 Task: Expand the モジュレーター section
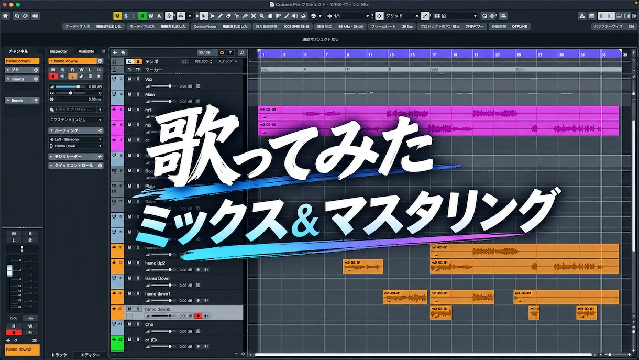[75, 157]
